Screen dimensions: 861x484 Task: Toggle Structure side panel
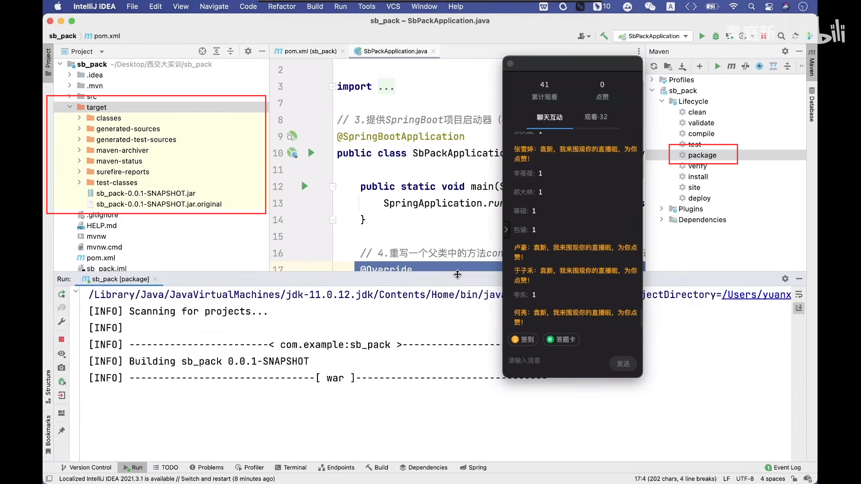coord(48,386)
